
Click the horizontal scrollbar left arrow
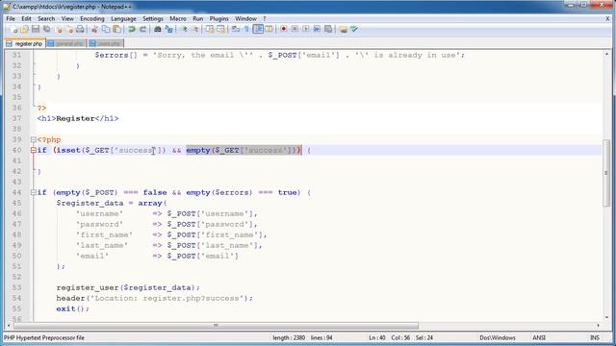(9, 326)
